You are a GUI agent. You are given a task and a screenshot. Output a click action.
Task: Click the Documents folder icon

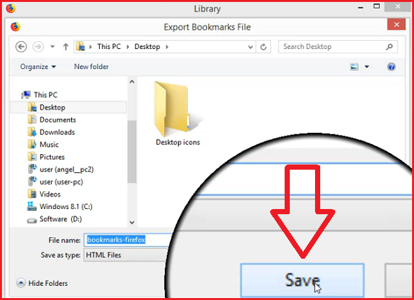click(32, 119)
